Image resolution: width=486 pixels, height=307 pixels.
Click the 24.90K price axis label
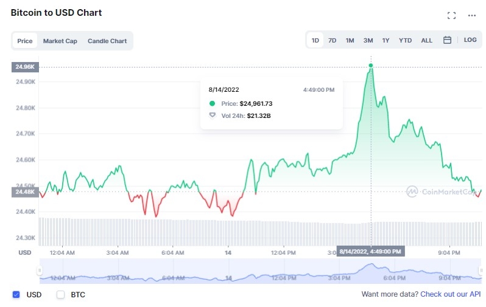click(26, 81)
